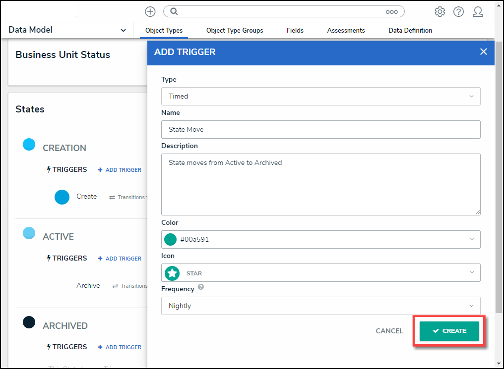
Task: Open the user profile icon
Action: (478, 11)
